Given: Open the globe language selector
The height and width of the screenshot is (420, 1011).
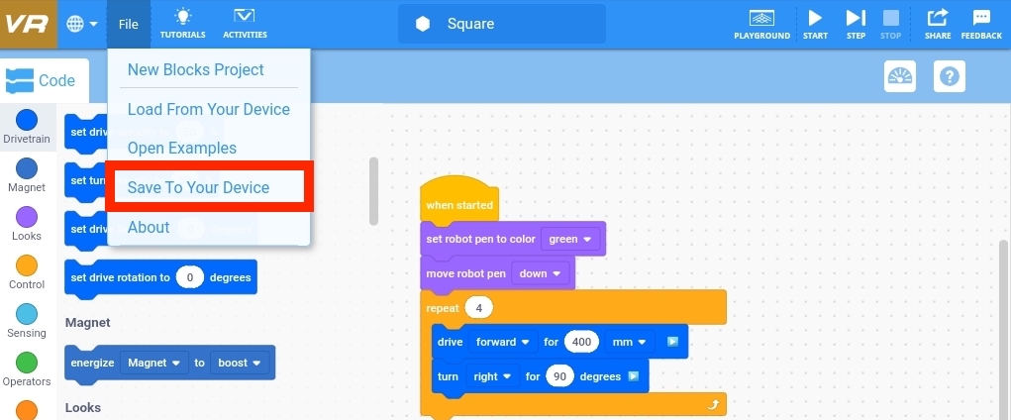Looking at the screenshot, I should [82, 24].
